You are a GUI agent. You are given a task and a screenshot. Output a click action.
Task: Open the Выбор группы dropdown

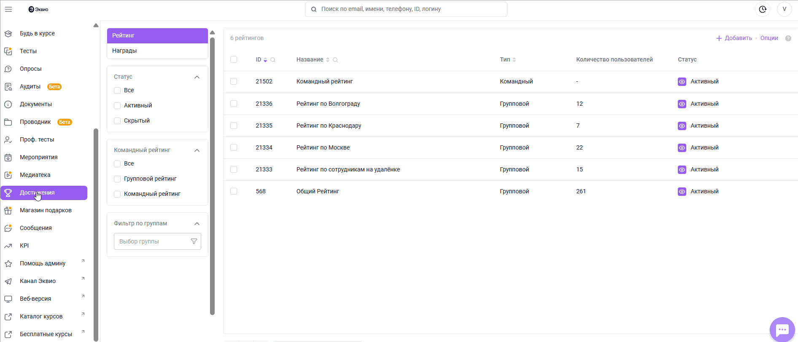157,241
